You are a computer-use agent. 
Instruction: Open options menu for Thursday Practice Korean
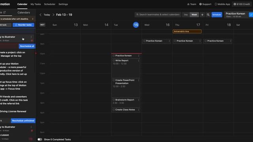[x=200, y=41]
